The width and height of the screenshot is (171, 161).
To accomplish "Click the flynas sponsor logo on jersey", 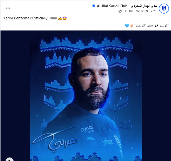I will point(87,129).
